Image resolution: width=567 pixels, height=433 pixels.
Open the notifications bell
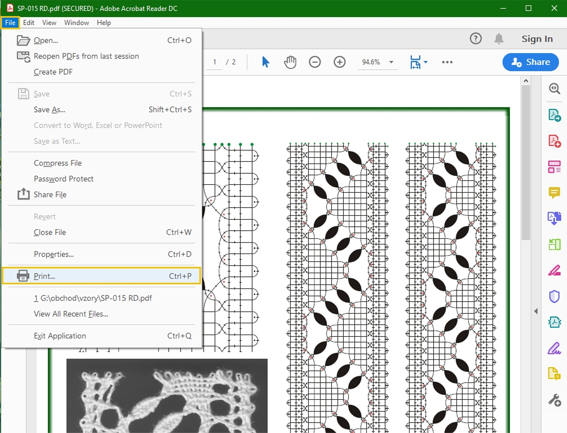(499, 39)
